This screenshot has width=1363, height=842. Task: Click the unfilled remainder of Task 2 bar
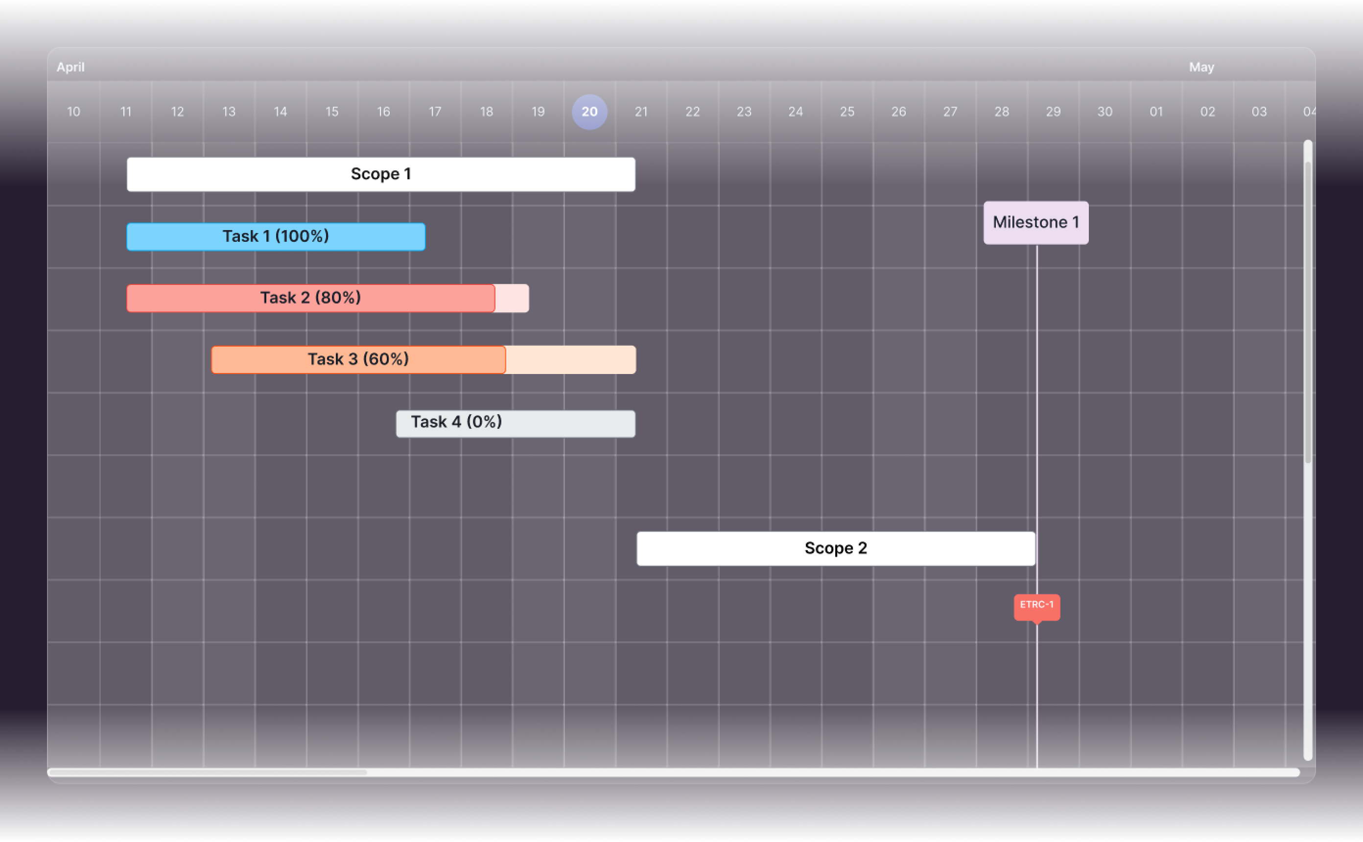pos(512,298)
